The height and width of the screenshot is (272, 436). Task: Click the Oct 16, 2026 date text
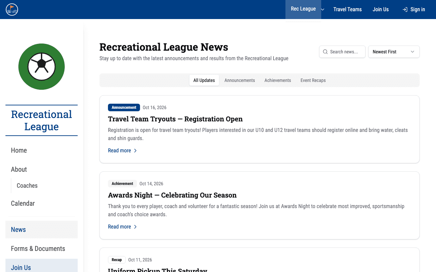(155, 107)
